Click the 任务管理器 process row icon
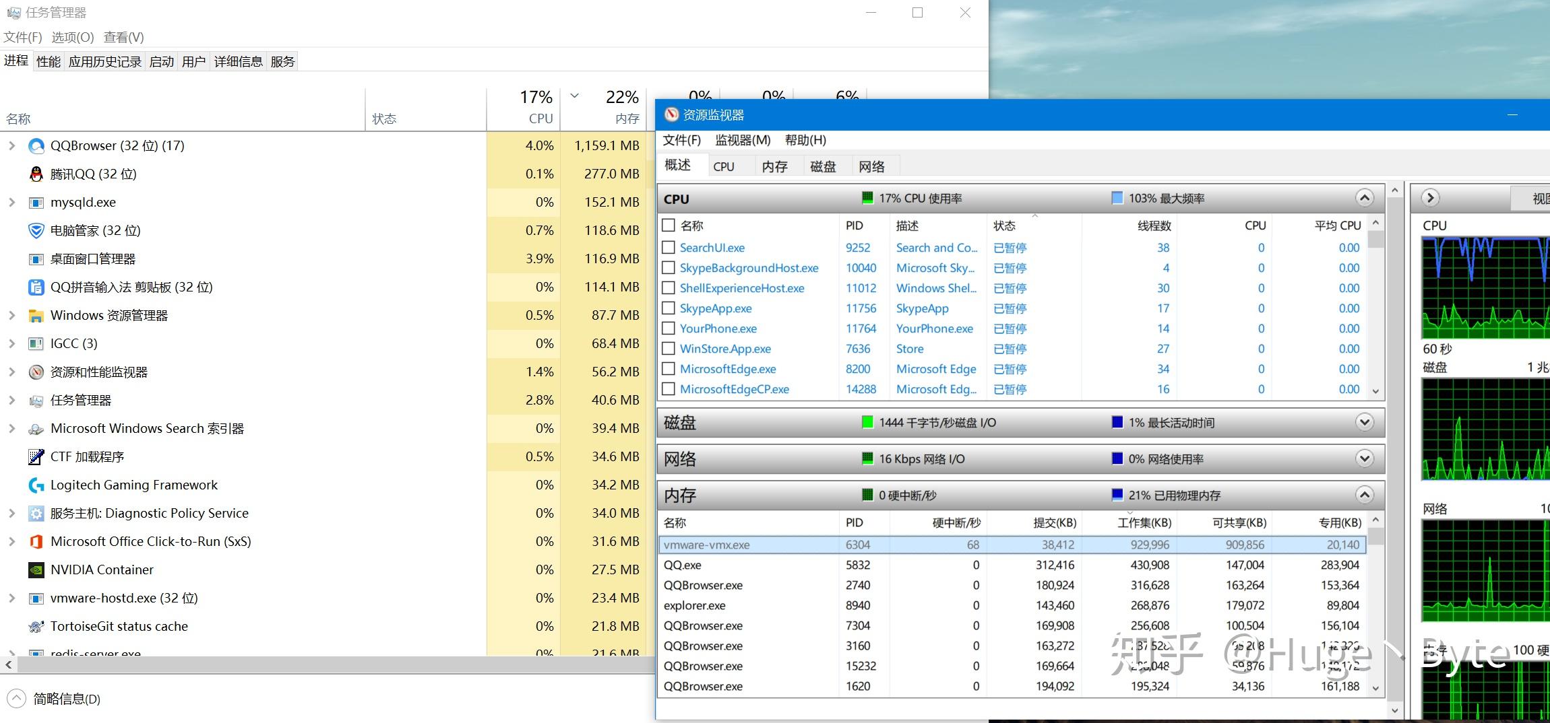Screen dimensions: 1550x723 pyautogui.click(x=36, y=400)
